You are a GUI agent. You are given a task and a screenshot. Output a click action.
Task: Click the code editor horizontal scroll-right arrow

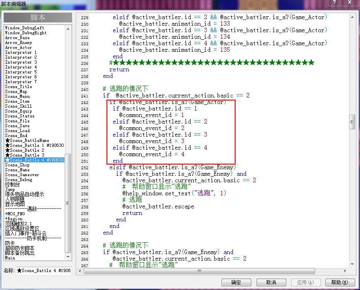345,271
